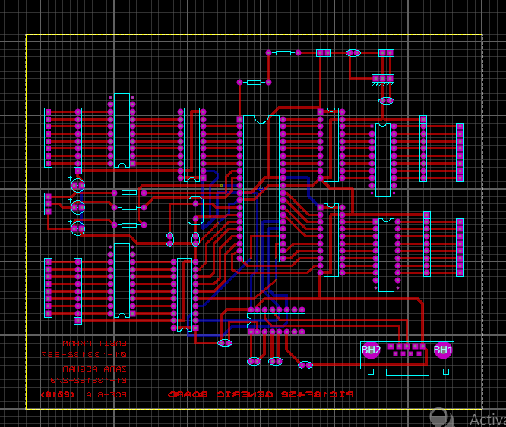Select the bottom-left 8-pin header outer strip

point(48,287)
